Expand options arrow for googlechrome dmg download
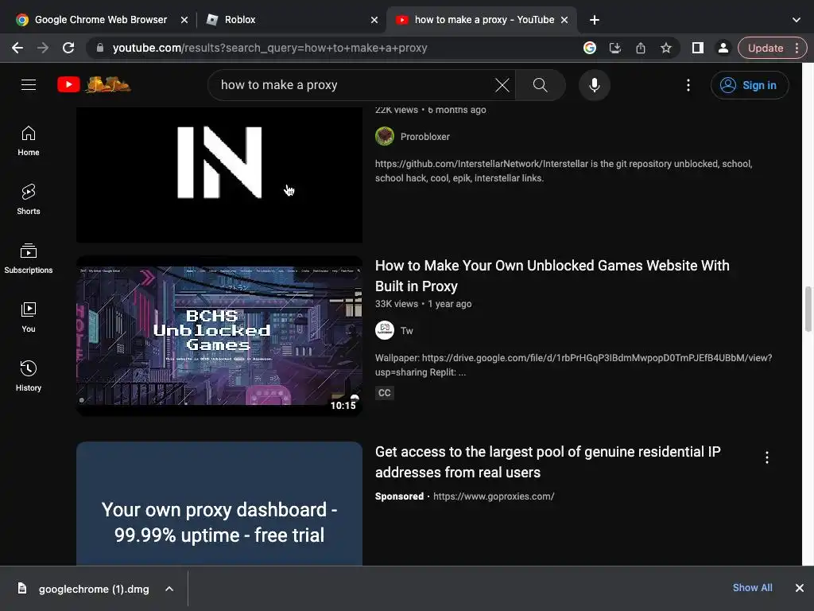 pyautogui.click(x=169, y=589)
